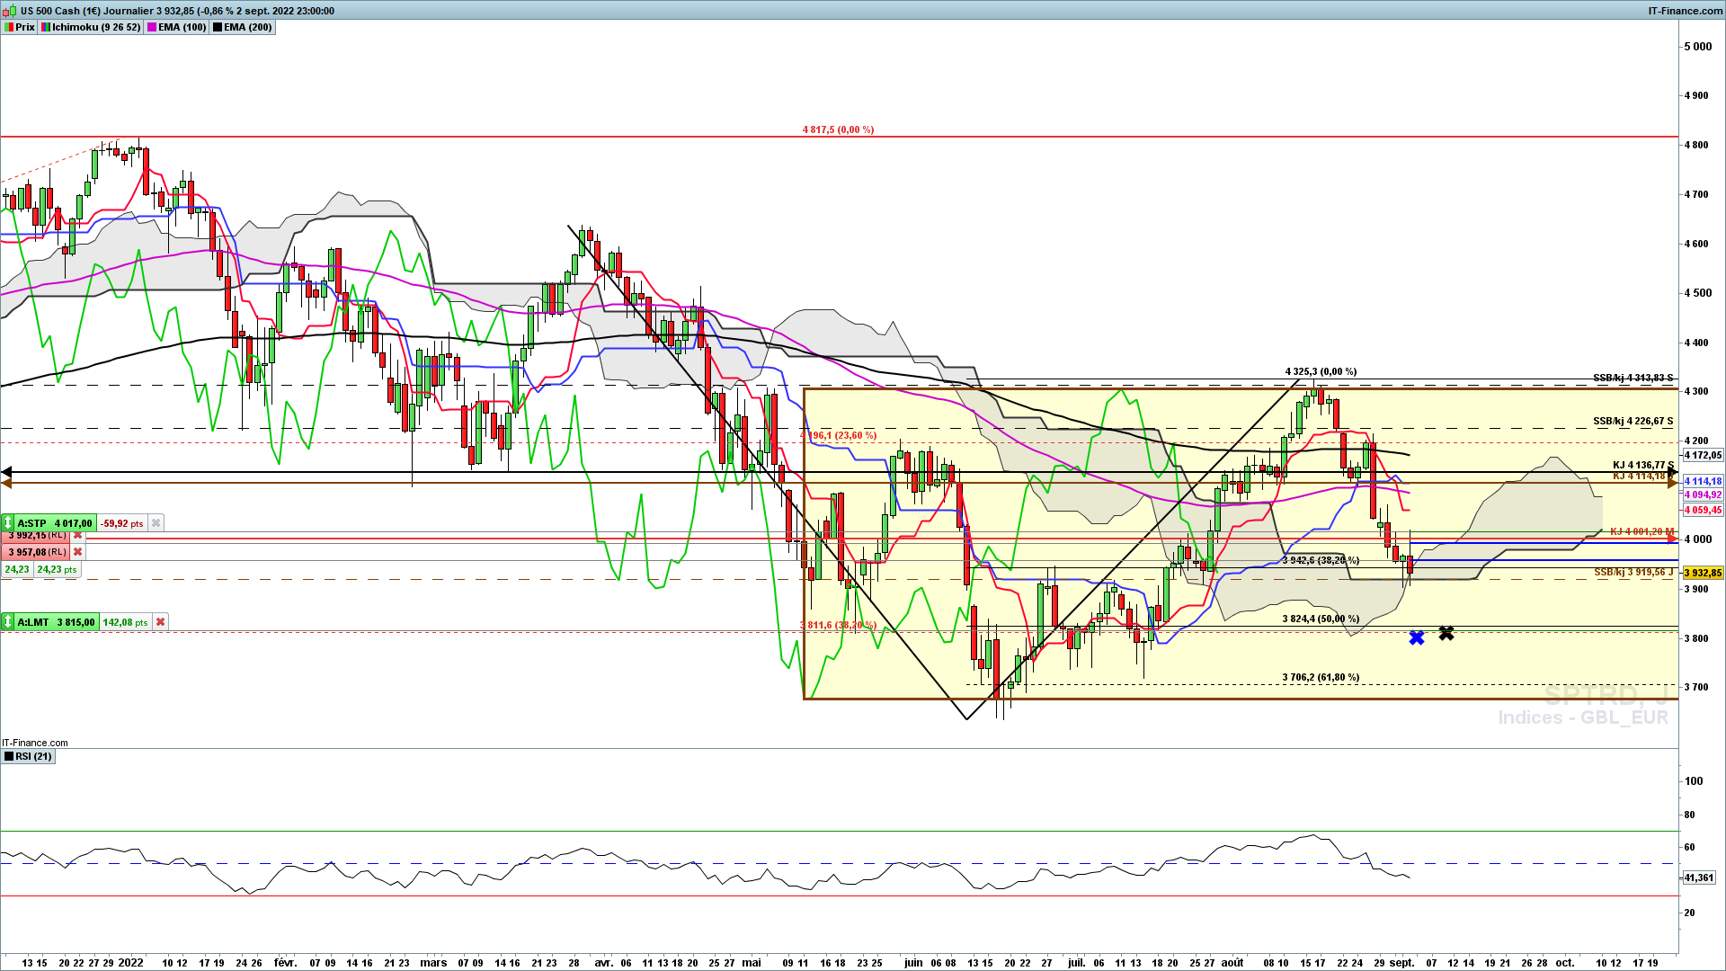Click the magenta EMA (100) color swatch
The width and height of the screenshot is (1726, 971).
152,27
